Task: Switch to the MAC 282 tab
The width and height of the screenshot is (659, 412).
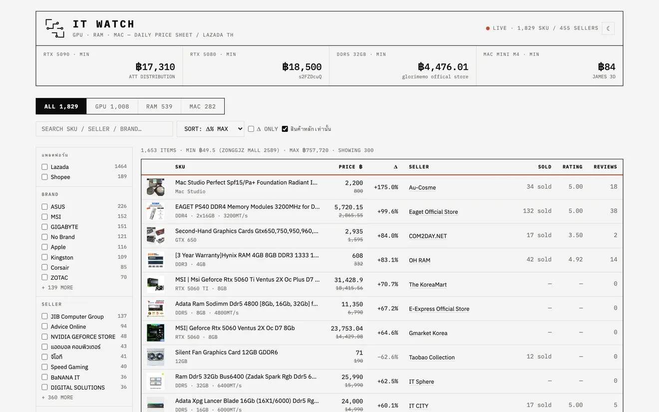Action: coord(203,106)
